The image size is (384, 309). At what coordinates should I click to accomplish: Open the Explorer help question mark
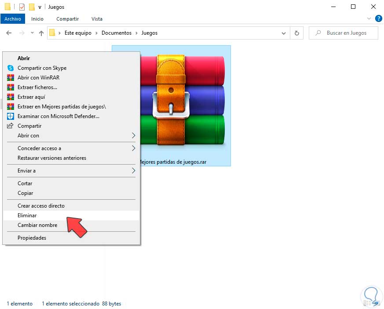(378, 18)
